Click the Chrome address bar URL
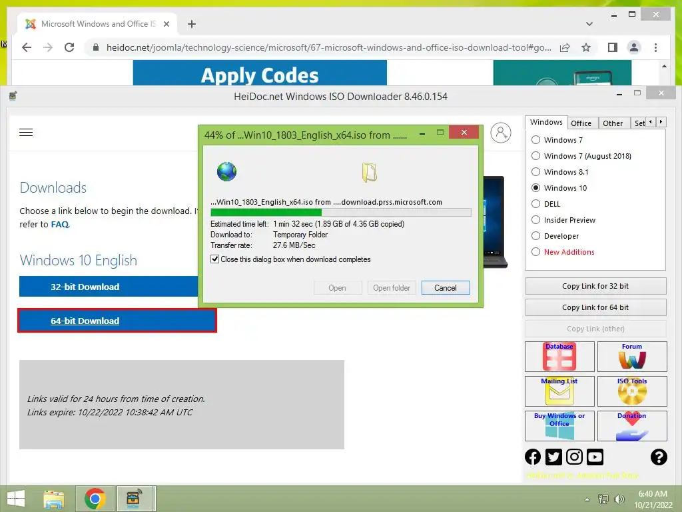This screenshot has width=682, height=512. tap(329, 47)
